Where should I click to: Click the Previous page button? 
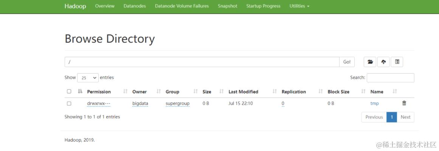pos(374,117)
